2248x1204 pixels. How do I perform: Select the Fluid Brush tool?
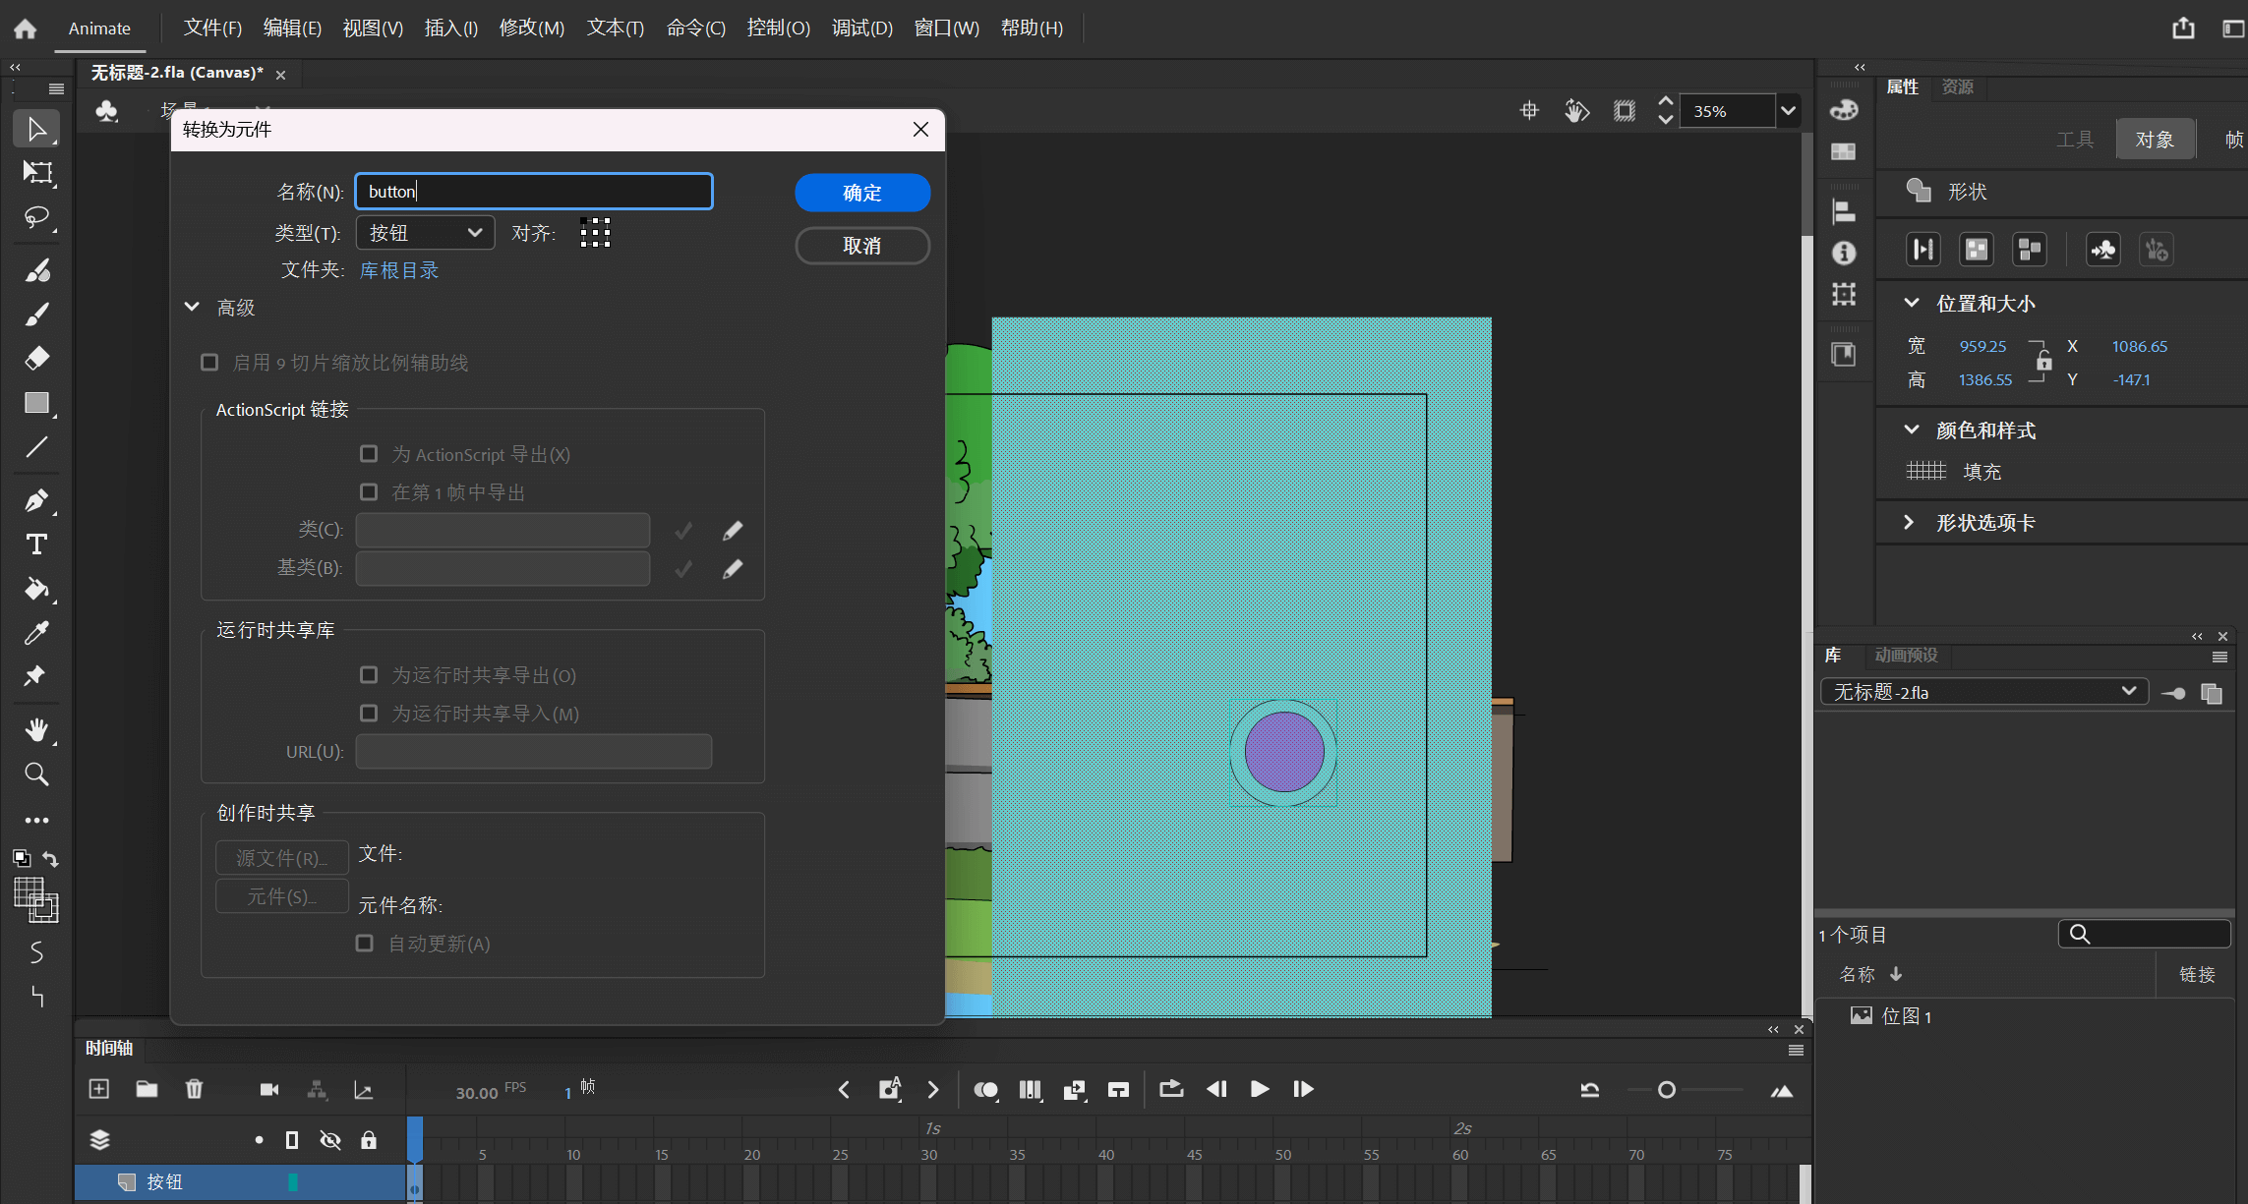pos(36,270)
